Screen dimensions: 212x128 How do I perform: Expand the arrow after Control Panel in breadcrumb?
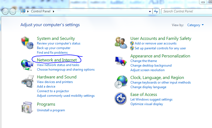(x=54, y=11)
